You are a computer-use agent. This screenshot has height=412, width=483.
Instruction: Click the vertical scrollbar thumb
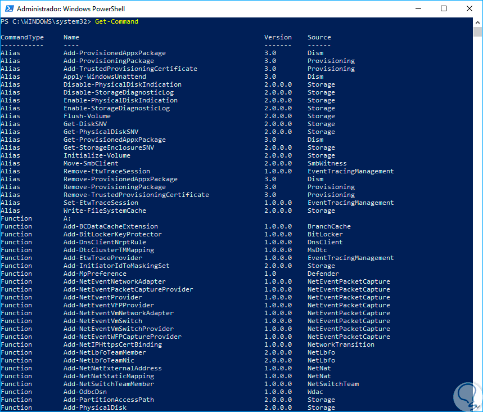click(x=477, y=32)
